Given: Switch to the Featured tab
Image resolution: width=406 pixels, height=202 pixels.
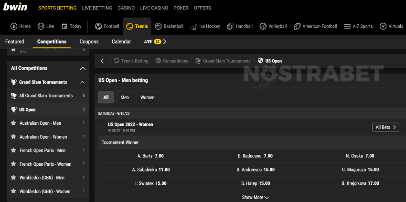Looking at the screenshot, I should coord(15,41).
